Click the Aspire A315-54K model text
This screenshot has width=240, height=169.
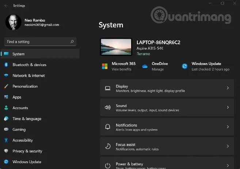click(150, 48)
